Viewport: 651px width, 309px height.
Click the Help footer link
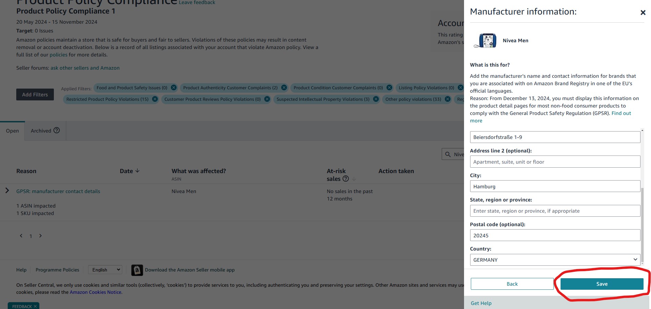pyautogui.click(x=21, y=270)
